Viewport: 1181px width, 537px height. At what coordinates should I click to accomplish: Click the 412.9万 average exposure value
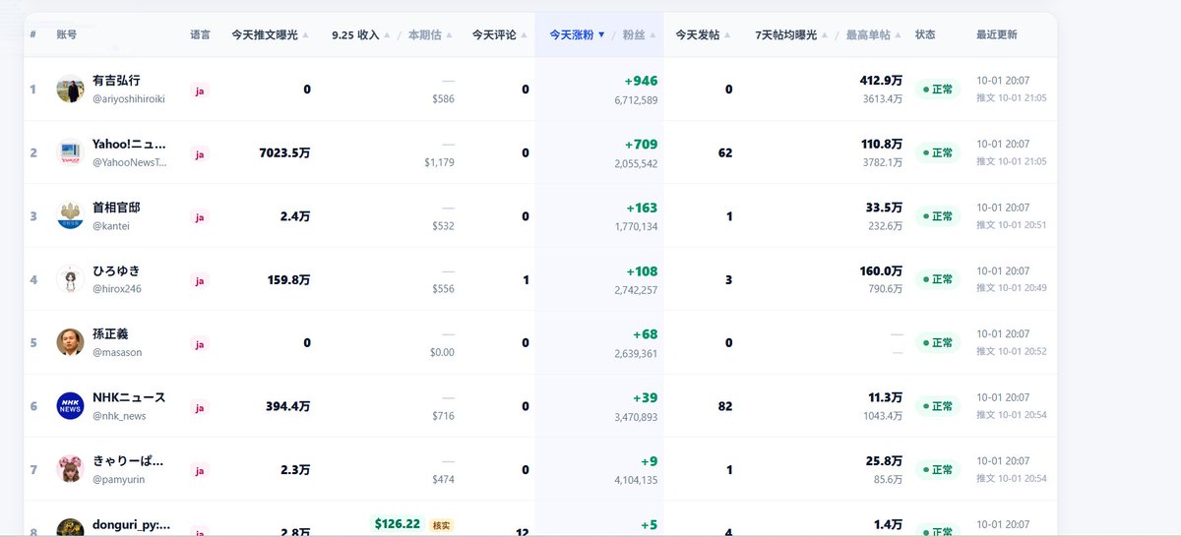click(881, 81)
